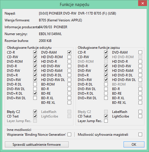
Task: Toggle DVD-RAM checkbox under read functions
Action: tap(69, 52)
